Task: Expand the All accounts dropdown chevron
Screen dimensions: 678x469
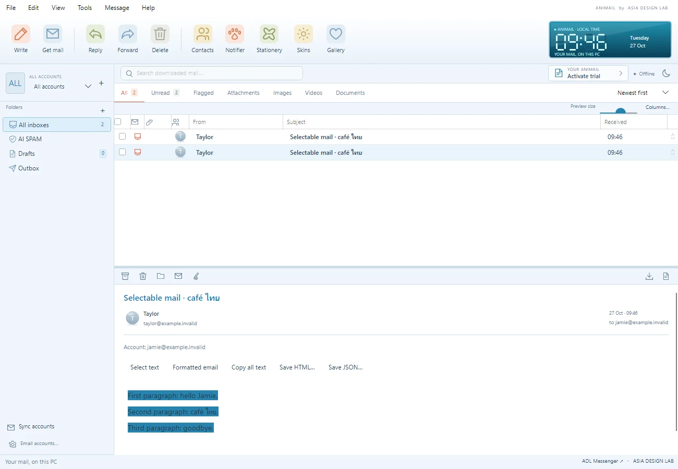Action: tap(88, 86)
